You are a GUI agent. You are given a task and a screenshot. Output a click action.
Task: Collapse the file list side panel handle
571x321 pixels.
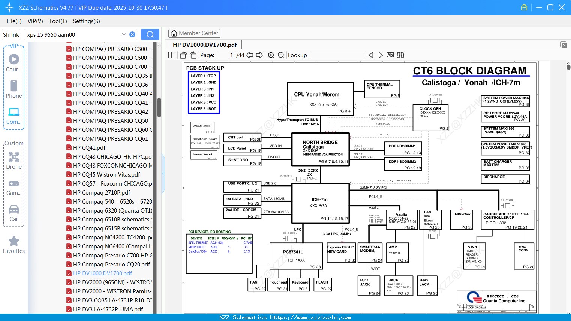click(x=163, y=173)
